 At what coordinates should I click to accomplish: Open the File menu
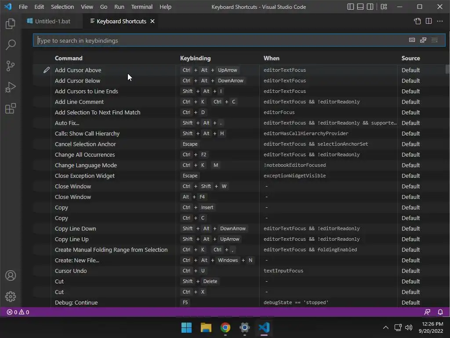(x=23, y=7)
